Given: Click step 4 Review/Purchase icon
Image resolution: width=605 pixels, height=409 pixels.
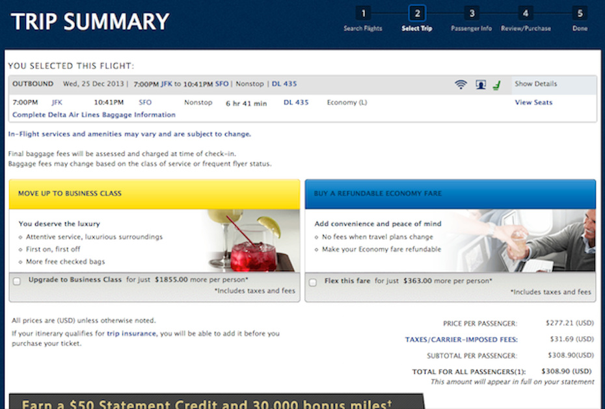Looking at the screenshot, I should point(525,14).
